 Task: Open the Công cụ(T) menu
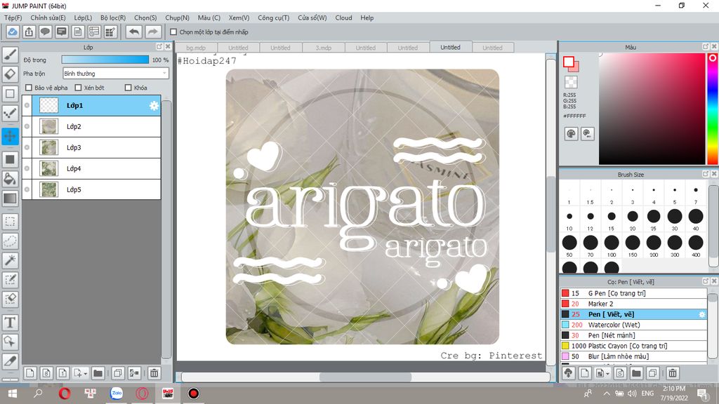pyautogui.click(x=273, y=18)
